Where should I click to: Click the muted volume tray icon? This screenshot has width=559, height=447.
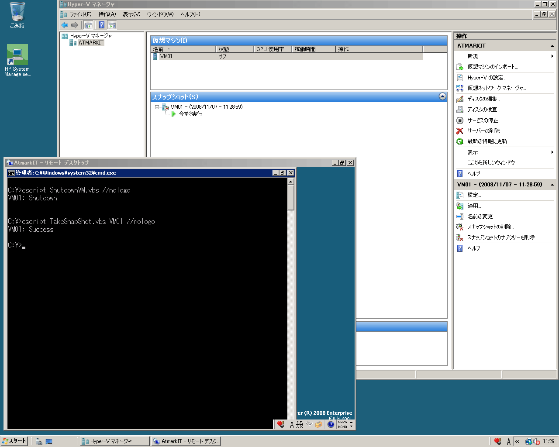point(537,441)
